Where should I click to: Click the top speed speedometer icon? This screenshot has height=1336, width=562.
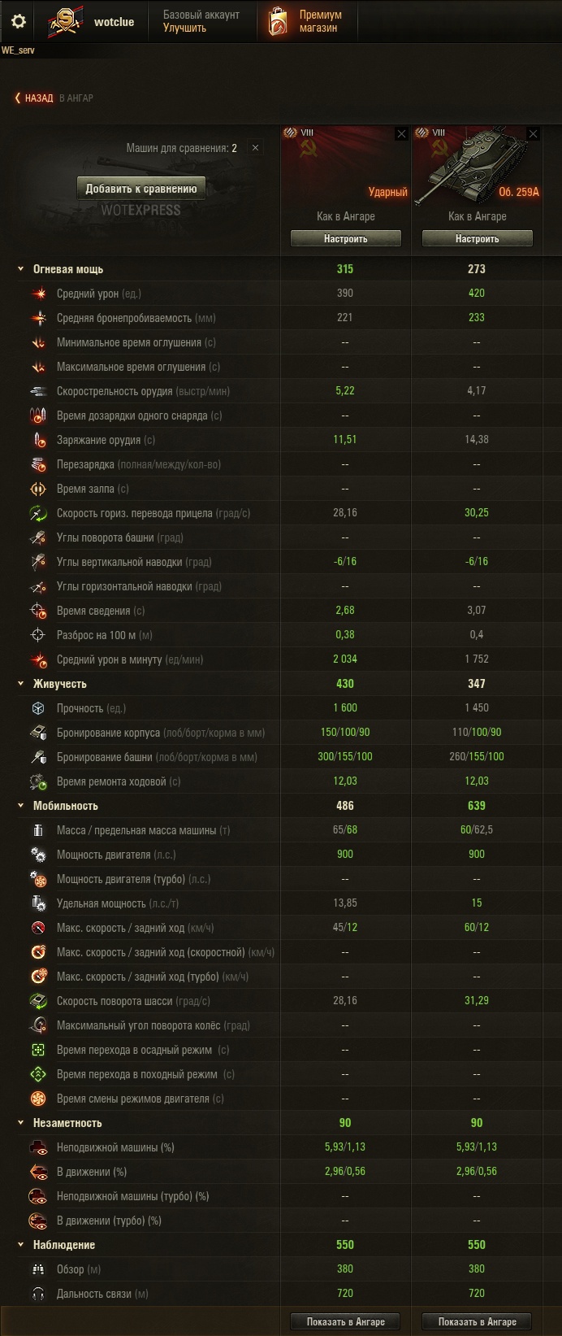click(x=39, y=928)
